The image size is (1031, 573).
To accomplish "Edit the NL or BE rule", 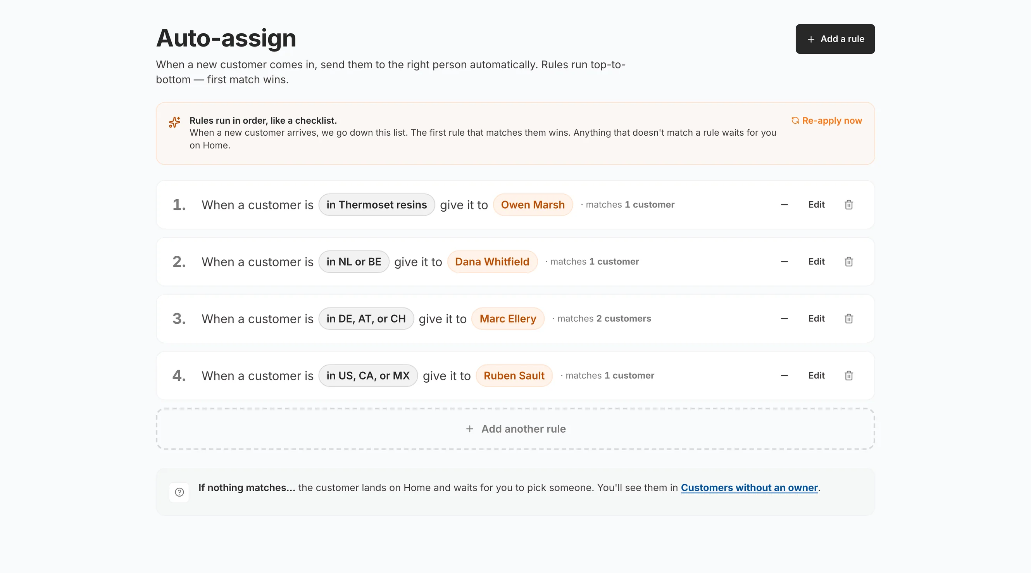I will click(816, 261).
